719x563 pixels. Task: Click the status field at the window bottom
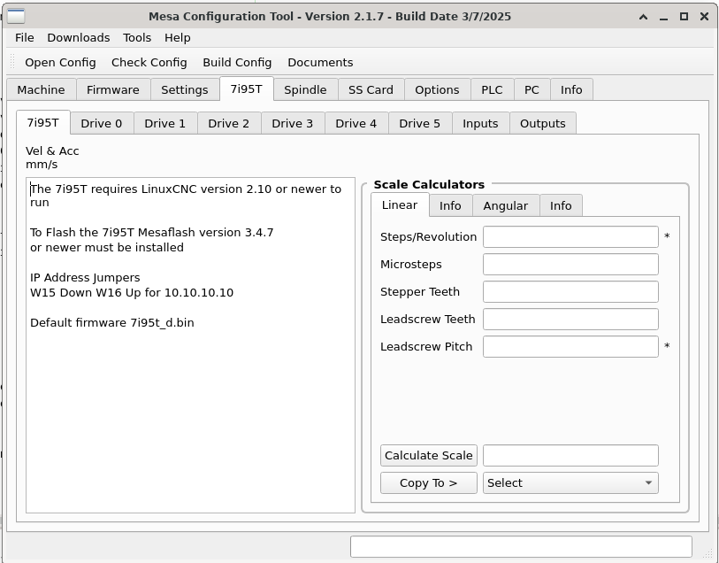(x=521, y=546)
